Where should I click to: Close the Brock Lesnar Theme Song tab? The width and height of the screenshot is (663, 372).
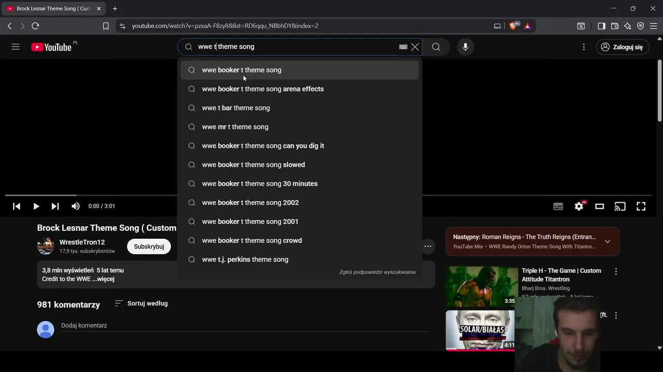(x=99, y=8)
